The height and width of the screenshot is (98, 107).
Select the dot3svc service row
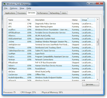51,71
